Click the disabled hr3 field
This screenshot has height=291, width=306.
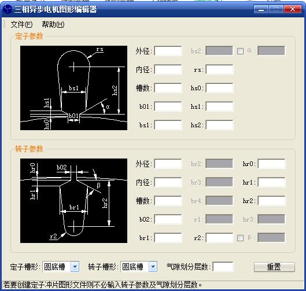[271, 219]
